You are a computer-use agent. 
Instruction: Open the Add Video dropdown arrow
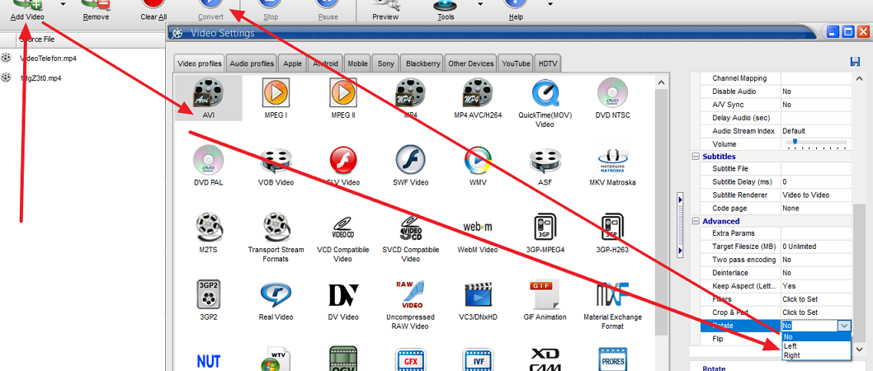[x=63, y=4]
